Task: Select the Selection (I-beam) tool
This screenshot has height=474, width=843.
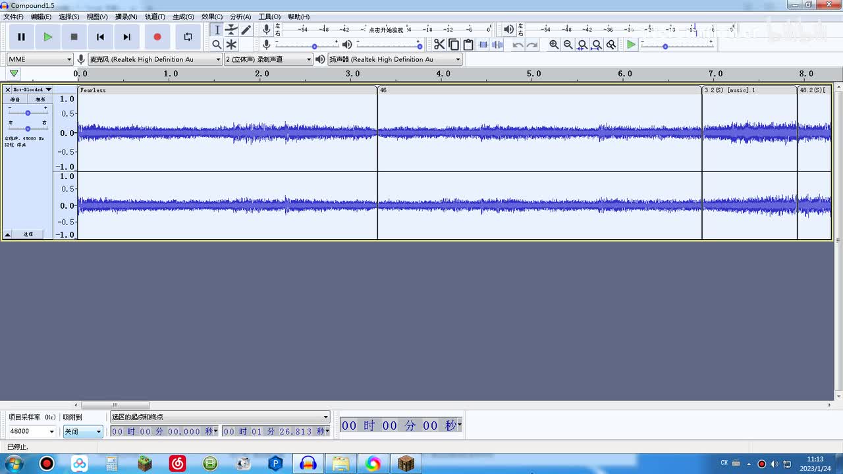Action: [x=217, y=30]
